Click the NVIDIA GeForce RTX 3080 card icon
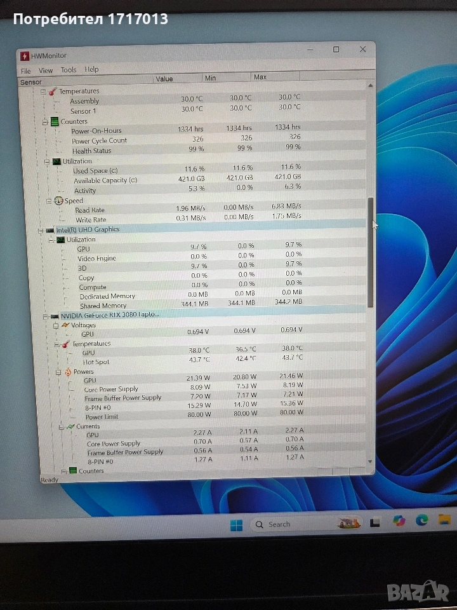 (x=55, y=316)
